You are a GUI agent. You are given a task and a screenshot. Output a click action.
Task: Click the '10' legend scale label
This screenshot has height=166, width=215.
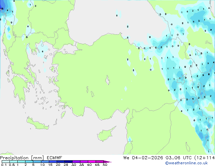point(42,165)
